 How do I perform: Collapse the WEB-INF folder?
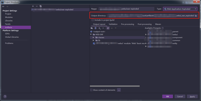coord(91,35)
